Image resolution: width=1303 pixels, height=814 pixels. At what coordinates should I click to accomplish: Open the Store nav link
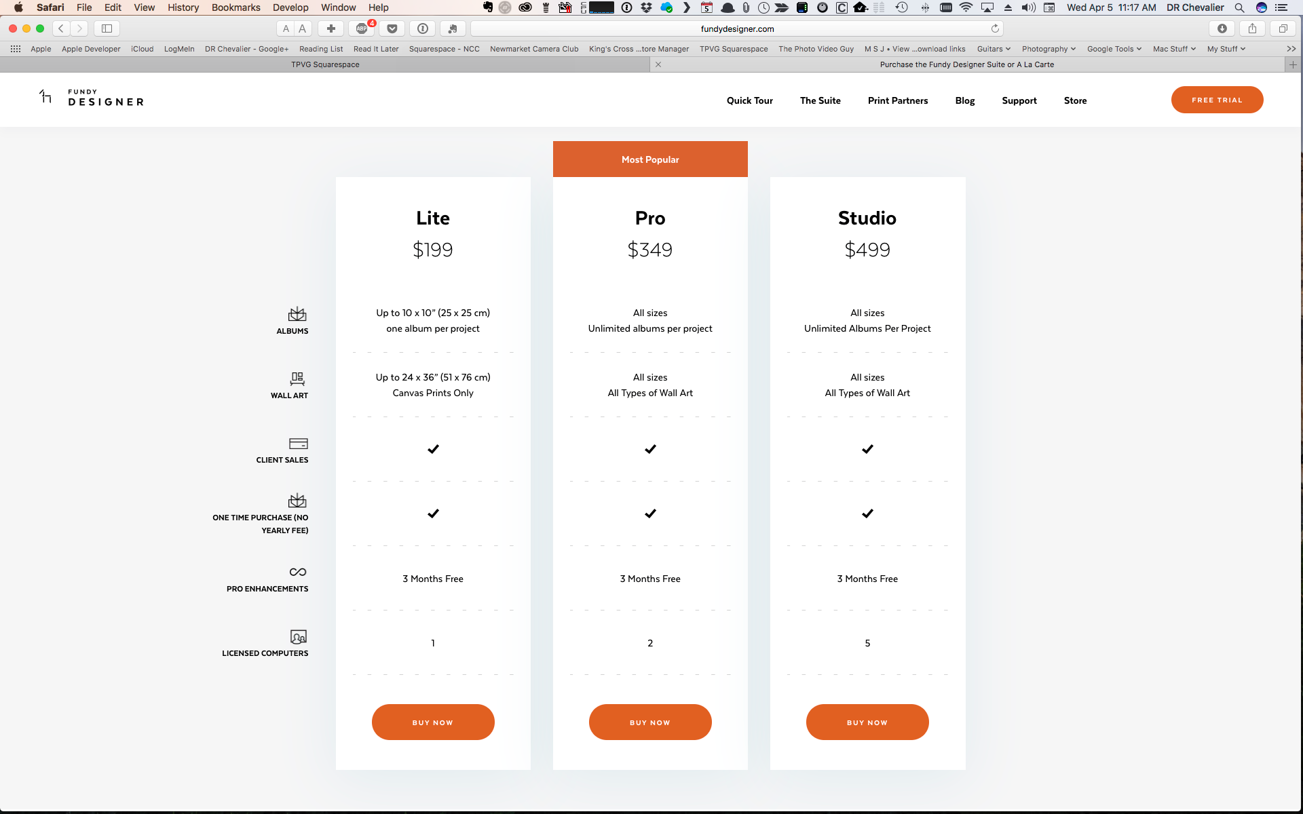(1076, 100)
